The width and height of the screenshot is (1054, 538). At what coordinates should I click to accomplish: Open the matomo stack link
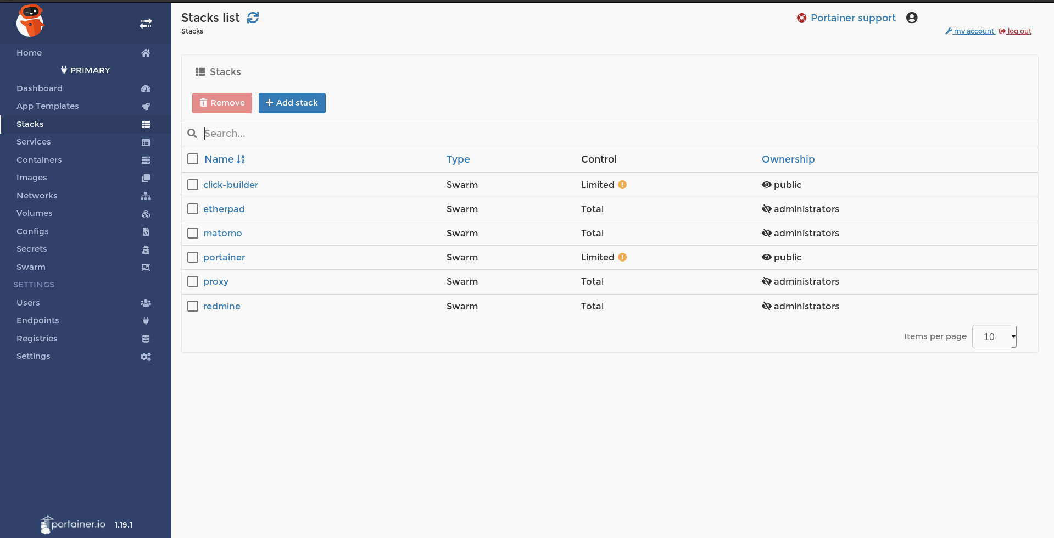pyautogui.click(x=222, y=234)
